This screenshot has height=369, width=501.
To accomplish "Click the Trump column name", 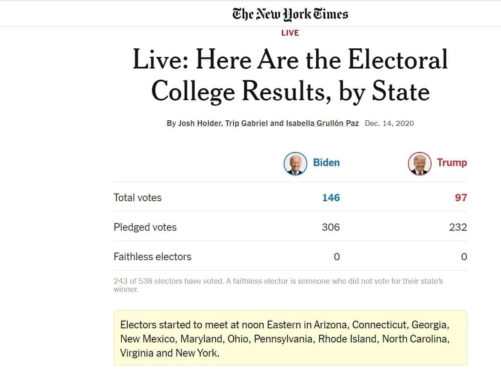I will pos(452,163).
